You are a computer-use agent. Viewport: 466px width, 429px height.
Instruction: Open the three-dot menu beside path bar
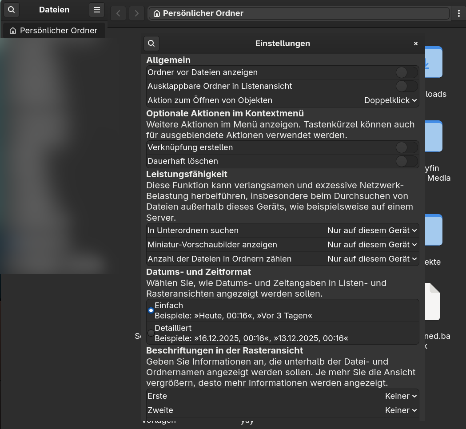[x=458, y=13]
